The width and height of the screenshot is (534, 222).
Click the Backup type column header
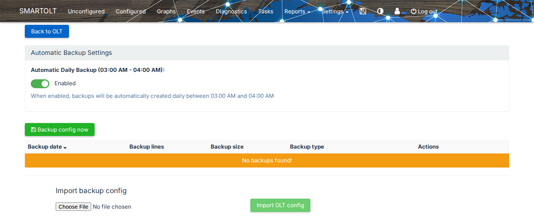pos(307,147)
